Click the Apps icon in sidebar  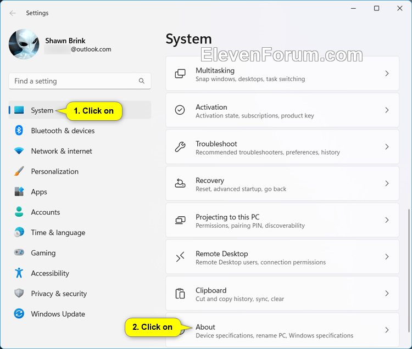point(19,192)
